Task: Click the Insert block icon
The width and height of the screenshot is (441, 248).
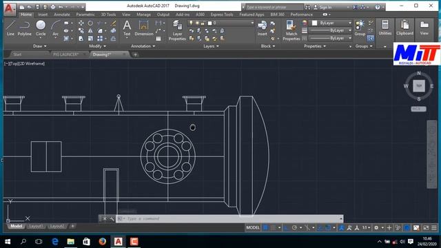Action: (x=262, y=28)
